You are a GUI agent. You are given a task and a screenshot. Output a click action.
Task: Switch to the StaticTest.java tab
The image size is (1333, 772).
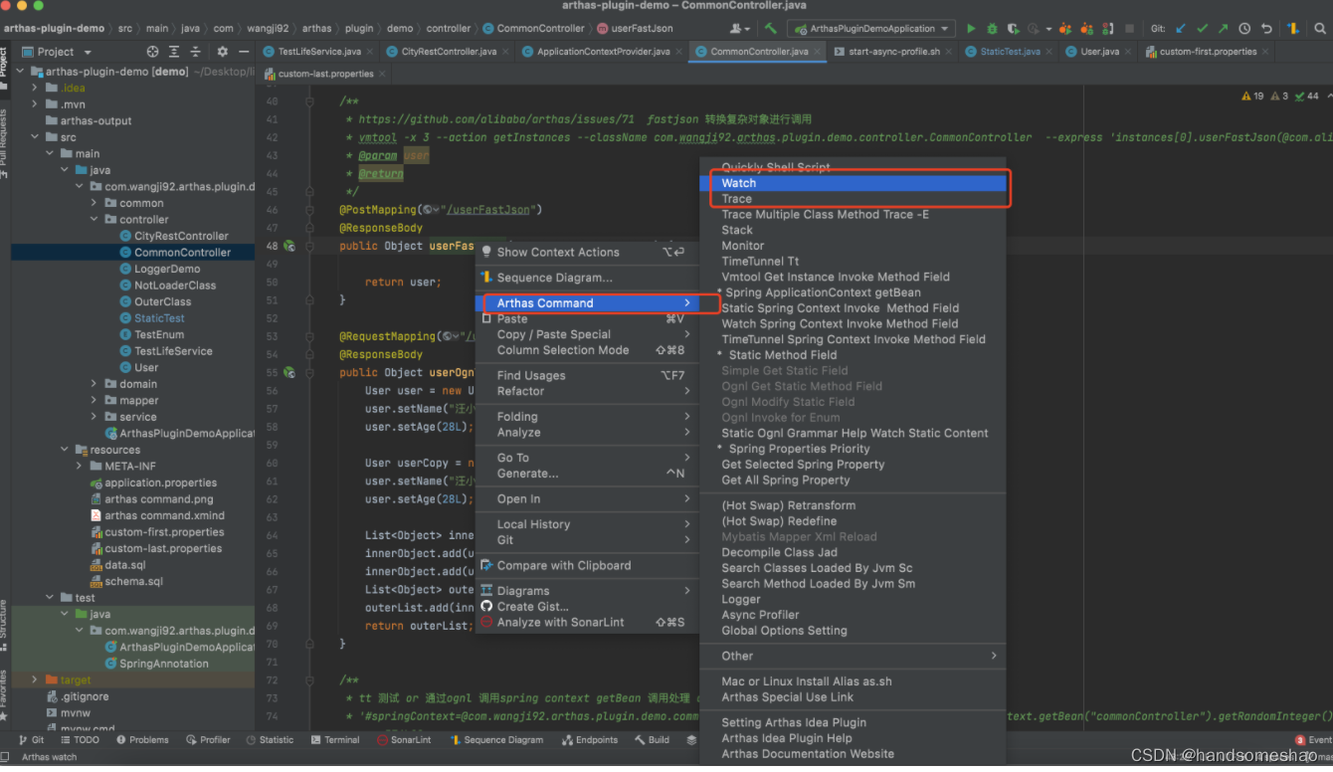[x=1009, y=52]
